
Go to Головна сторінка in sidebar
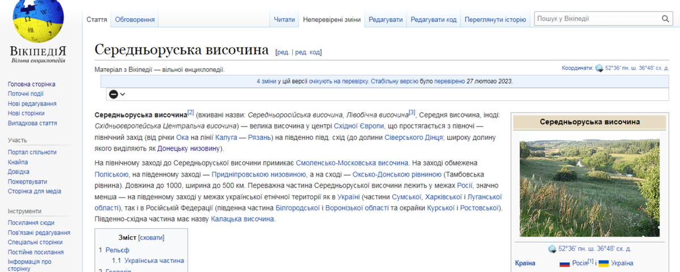(x=32, y=84)
